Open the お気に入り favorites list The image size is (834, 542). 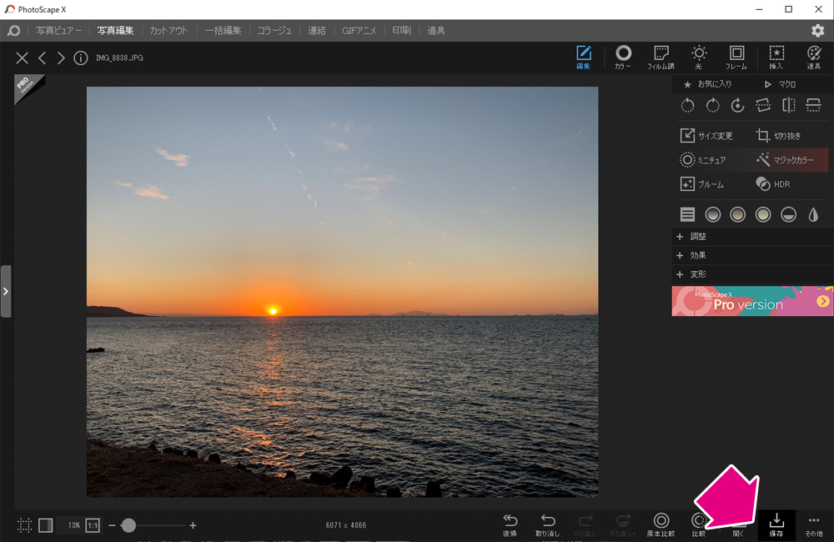point(708,84)
